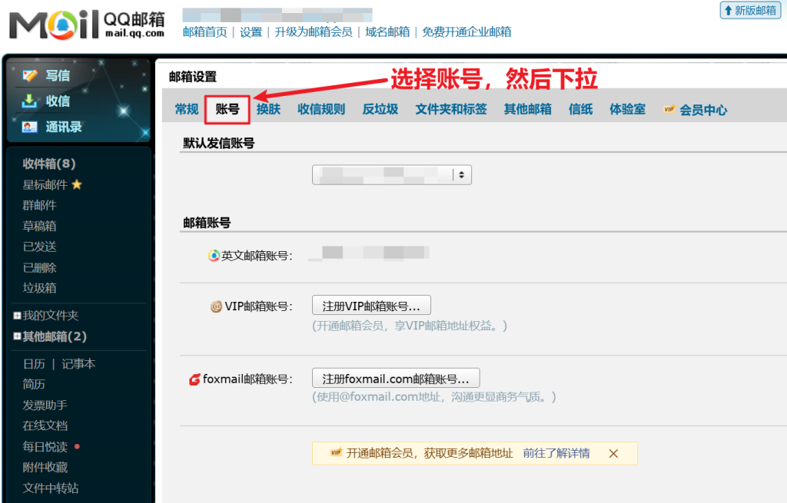Expand the 其他邮箱 section
This screenshot has height=503, width=787.
(x=17, y=336)
